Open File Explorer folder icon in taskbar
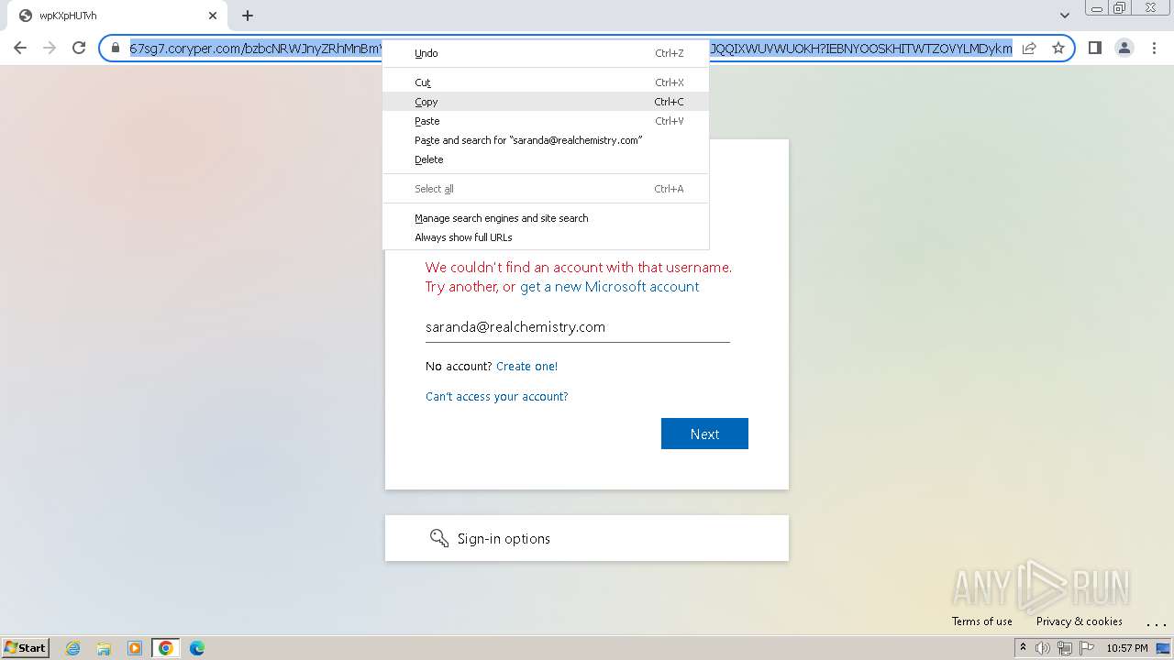The image size is (1174, 660). pos(104,648)
